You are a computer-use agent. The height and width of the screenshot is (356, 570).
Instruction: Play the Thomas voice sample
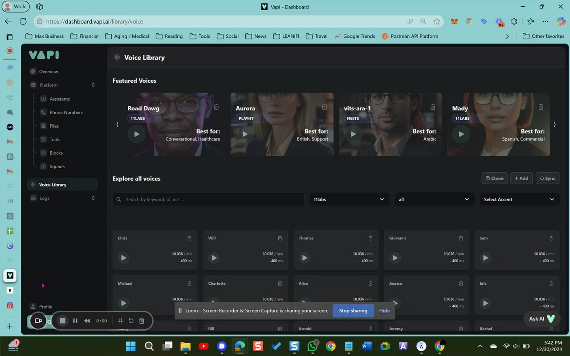coord(305,258)
